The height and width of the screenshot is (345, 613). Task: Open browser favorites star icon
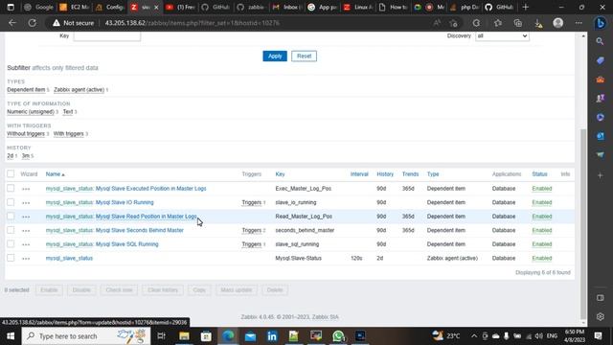pyautogui.click(x=498, y=23)
